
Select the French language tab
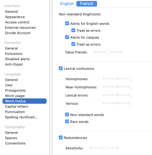pos(87,4)
